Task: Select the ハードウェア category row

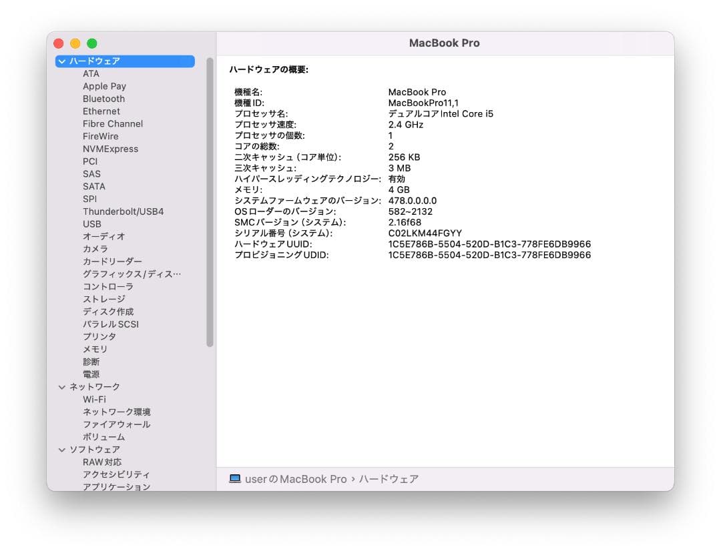Action: [125, 61]
